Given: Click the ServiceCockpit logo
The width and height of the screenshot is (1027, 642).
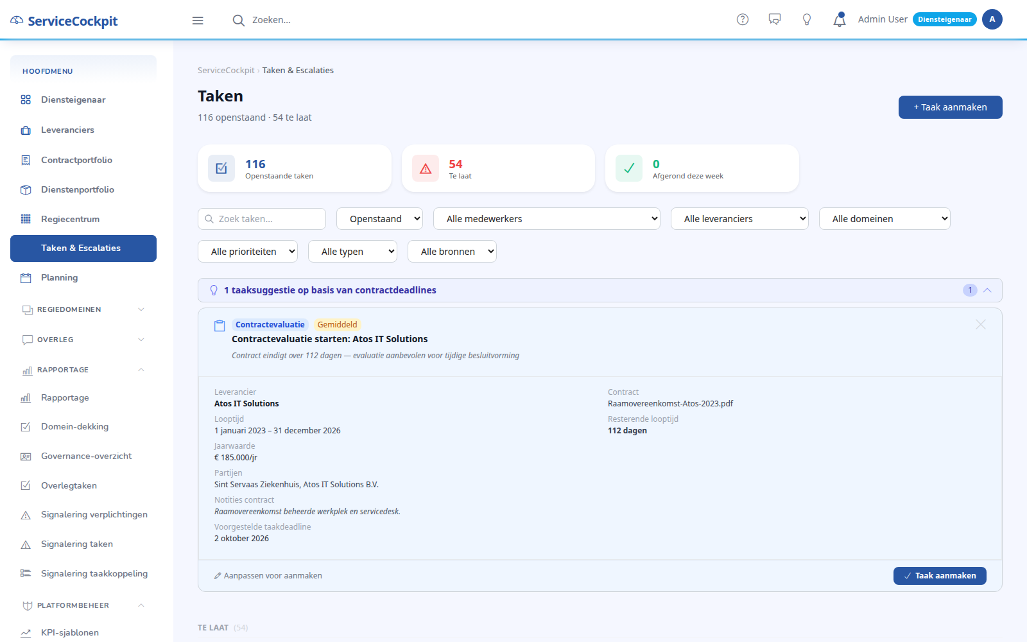Looking at the screenshot, I should [64, 21].
